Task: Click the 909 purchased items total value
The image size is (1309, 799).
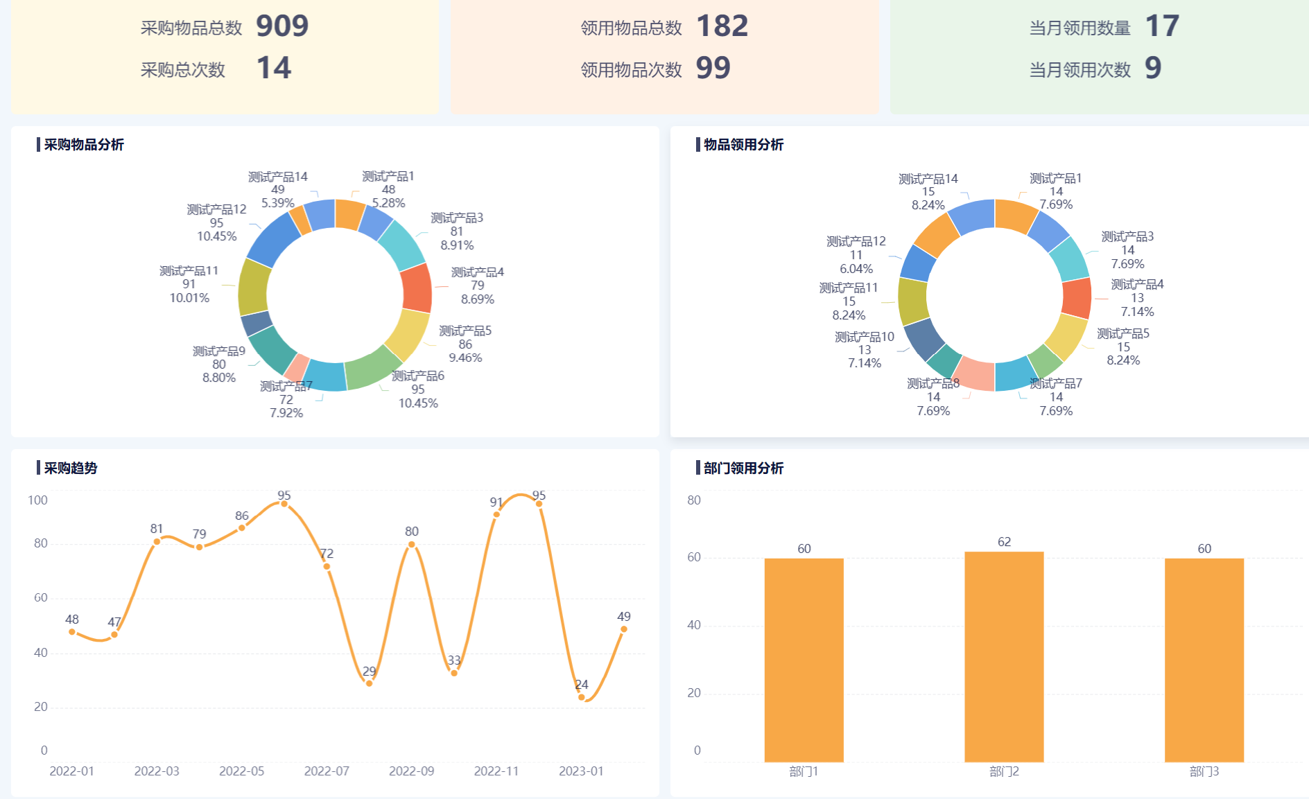Action: 282,26
